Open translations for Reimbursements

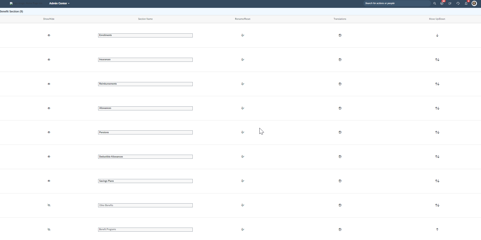pyautogui.click(x=340, y=84)
